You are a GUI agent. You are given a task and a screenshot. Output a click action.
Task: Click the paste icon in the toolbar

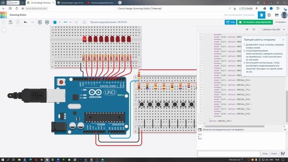point(11,22)
